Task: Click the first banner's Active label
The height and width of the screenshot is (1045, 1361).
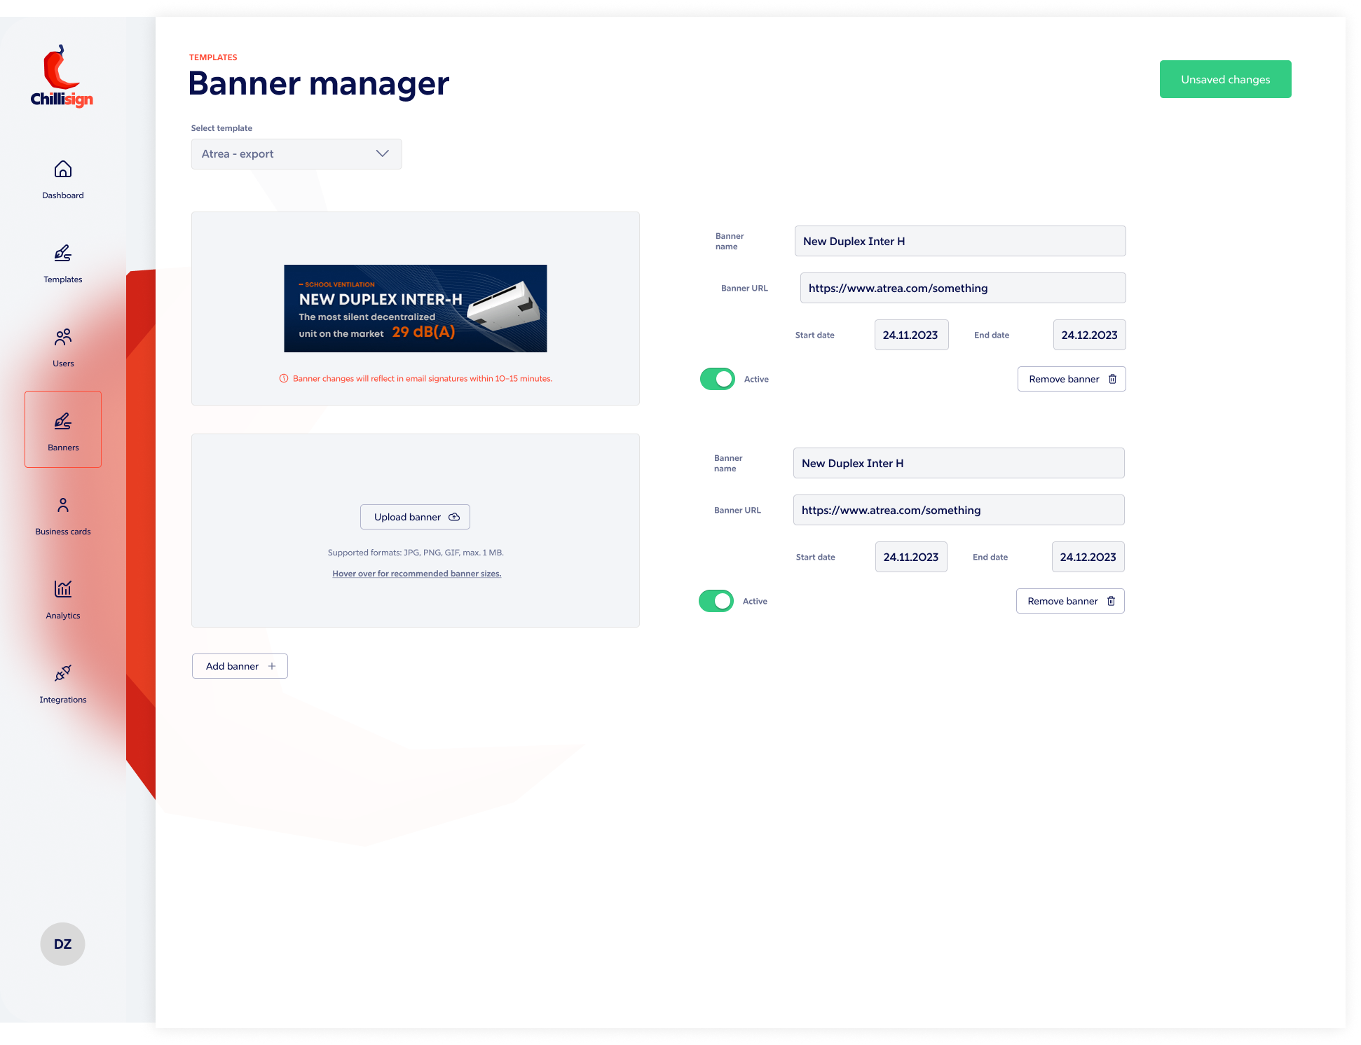Action: (x=756, y=379)
